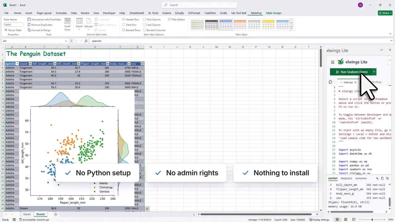The image size is (395, 222).
Task: Click the Convert to Range icon
Action: point(29,30)
